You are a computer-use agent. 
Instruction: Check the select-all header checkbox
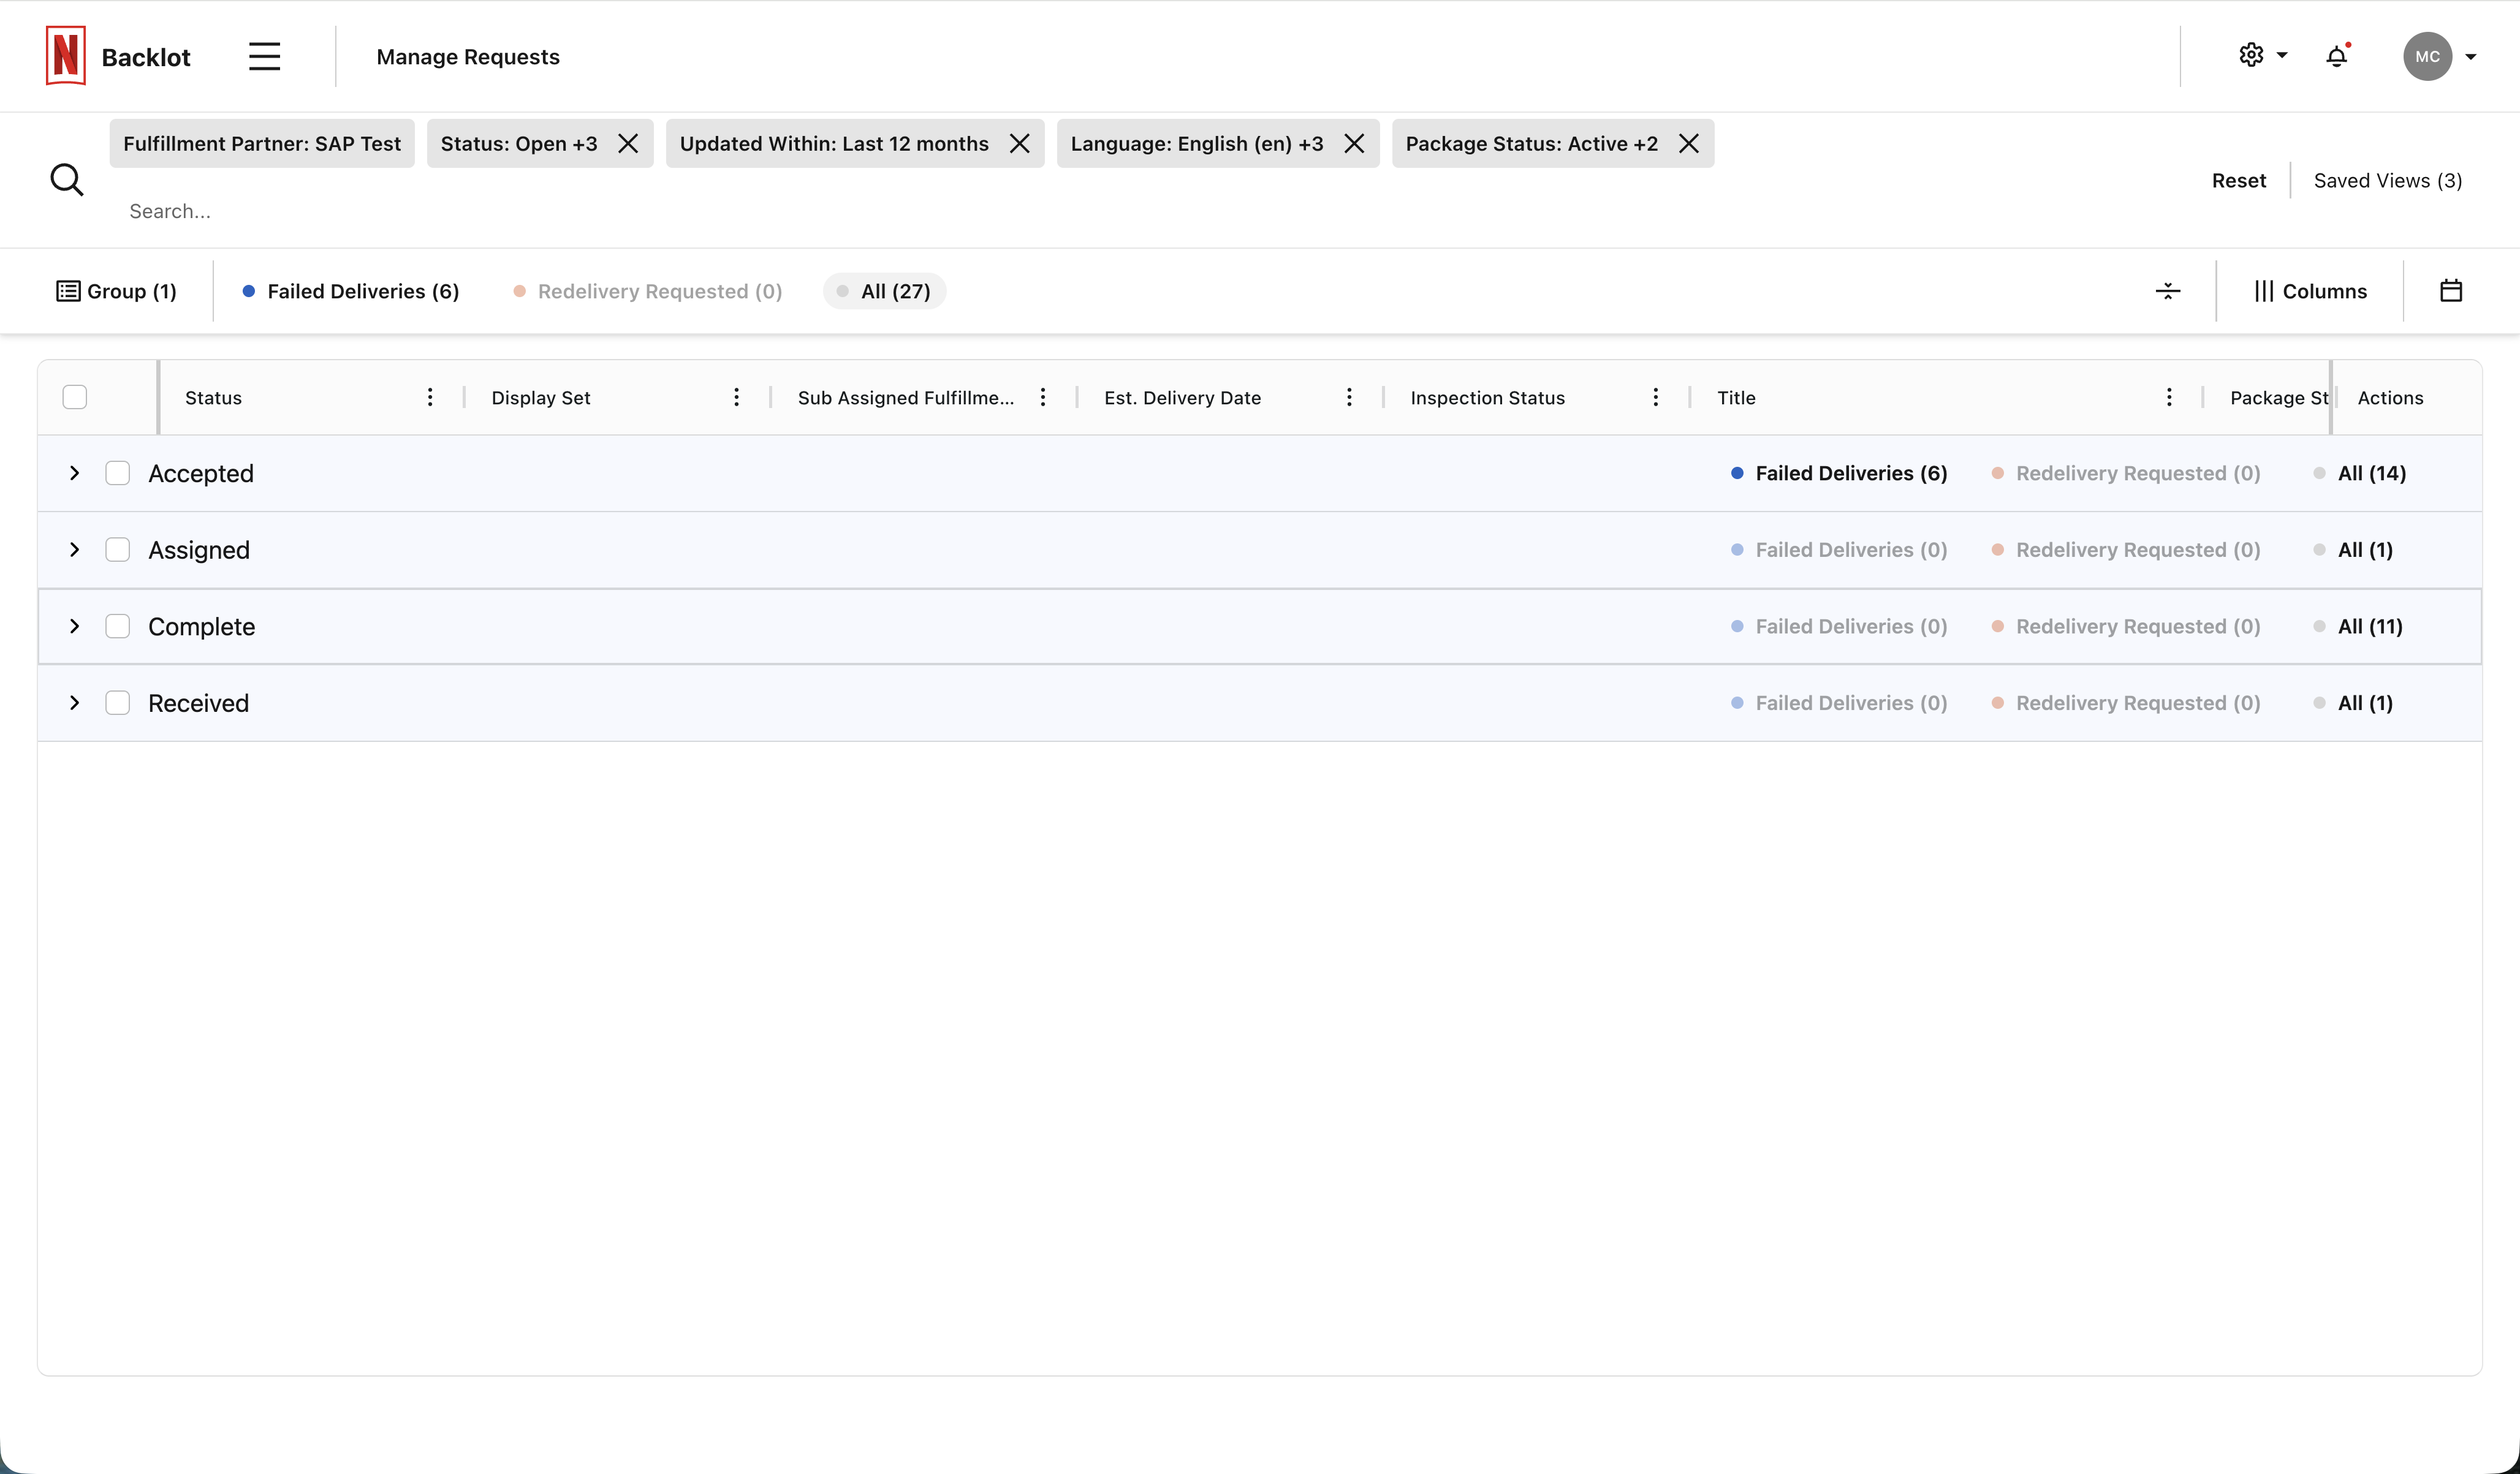tap(75, 397)
